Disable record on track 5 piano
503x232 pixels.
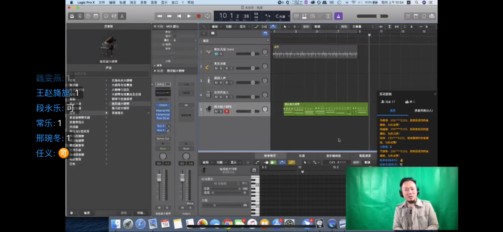pyautogui.click(x=226, y=111)
